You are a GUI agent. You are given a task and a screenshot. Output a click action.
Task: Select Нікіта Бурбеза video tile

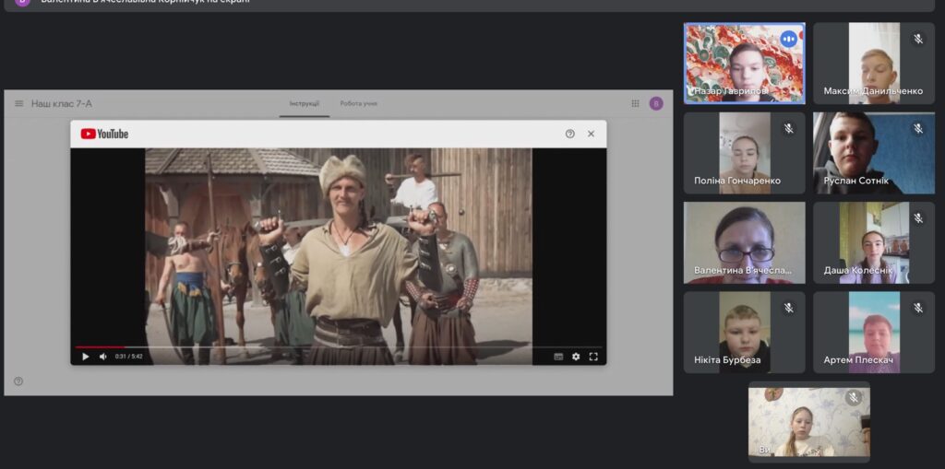click(x=745, y=333)
